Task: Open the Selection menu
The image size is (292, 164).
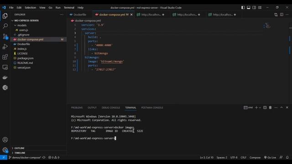Action: [31, 8]
